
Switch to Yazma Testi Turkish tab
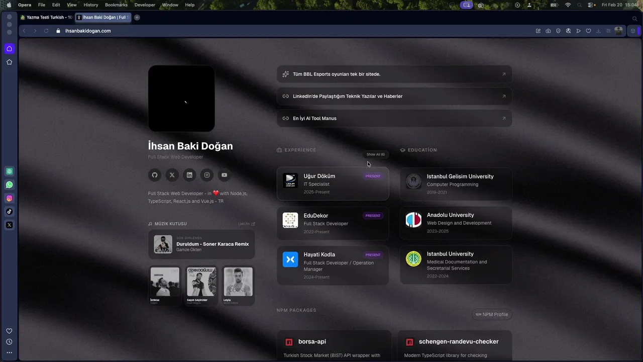point(47,17)
